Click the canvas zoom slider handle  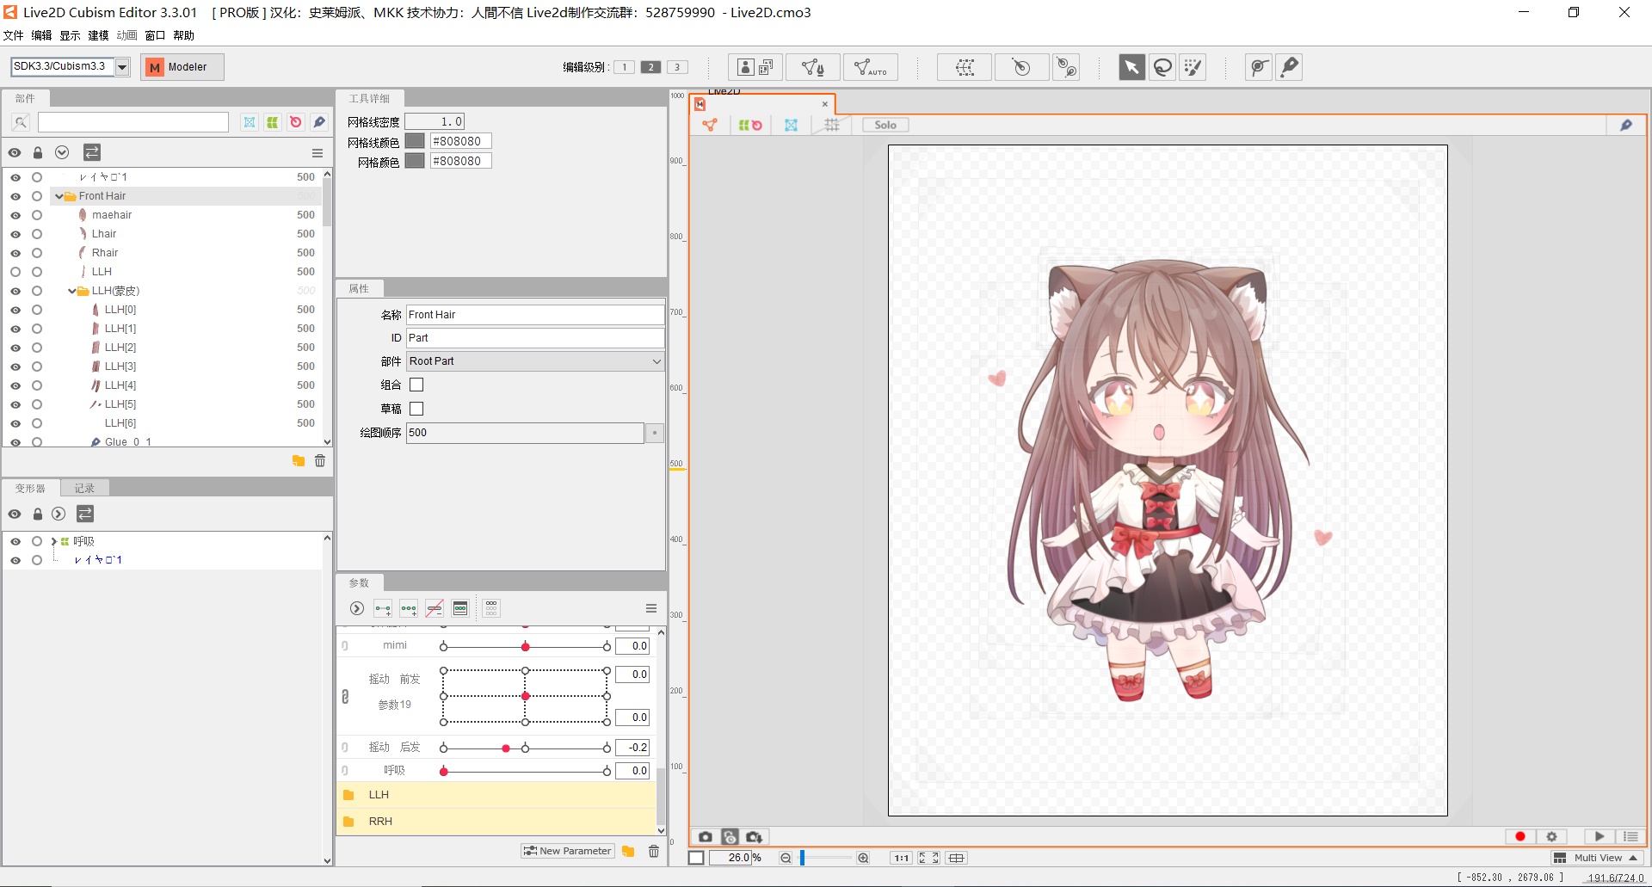point(802,858)
